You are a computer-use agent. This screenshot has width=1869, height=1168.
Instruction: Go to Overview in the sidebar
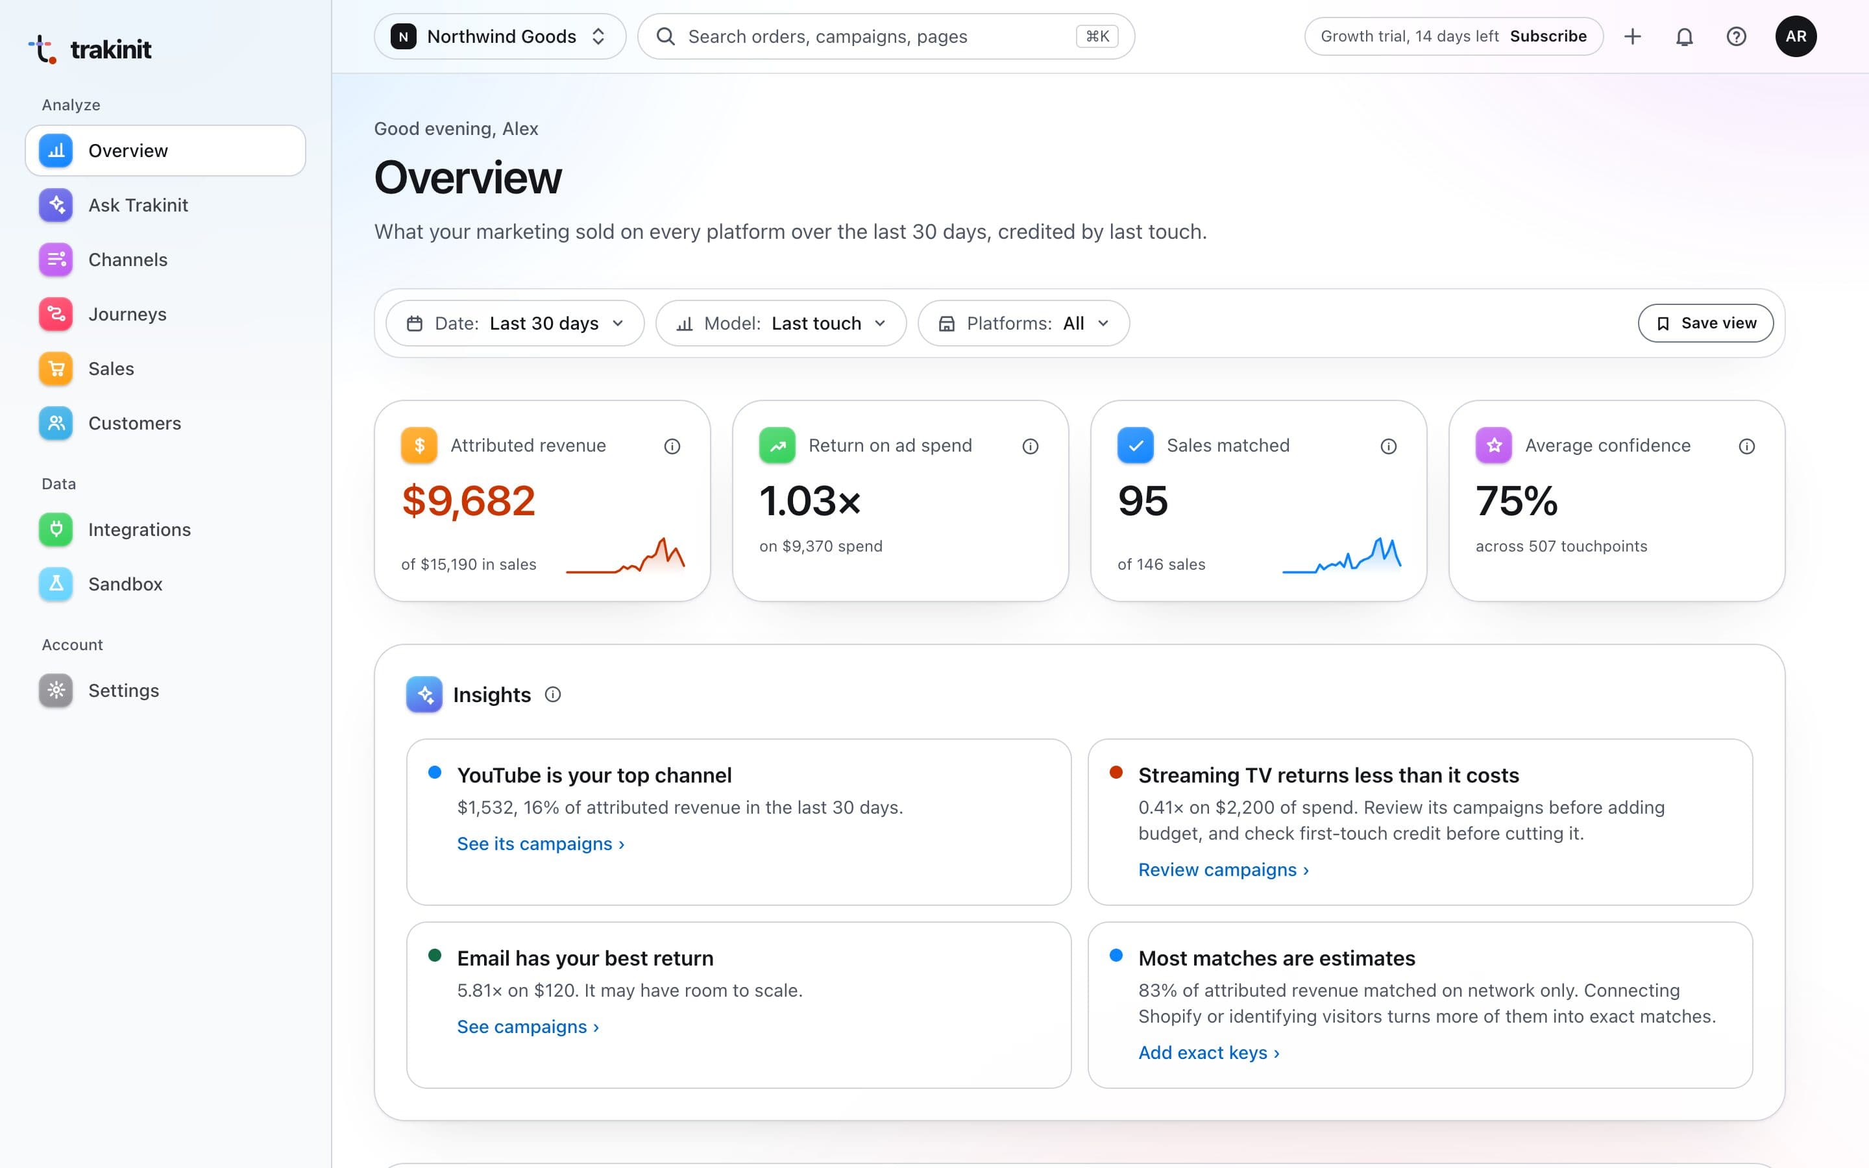pos(165,151)
